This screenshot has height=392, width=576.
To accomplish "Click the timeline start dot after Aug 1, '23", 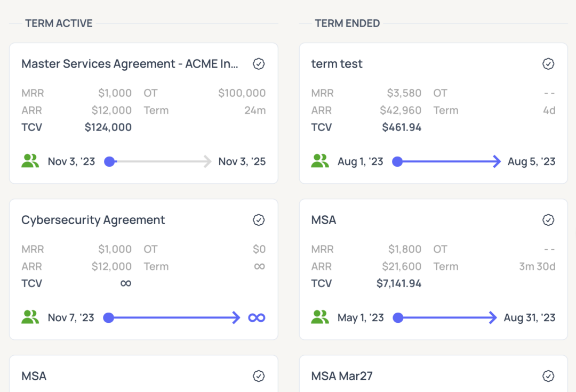I will coord(397,161).
